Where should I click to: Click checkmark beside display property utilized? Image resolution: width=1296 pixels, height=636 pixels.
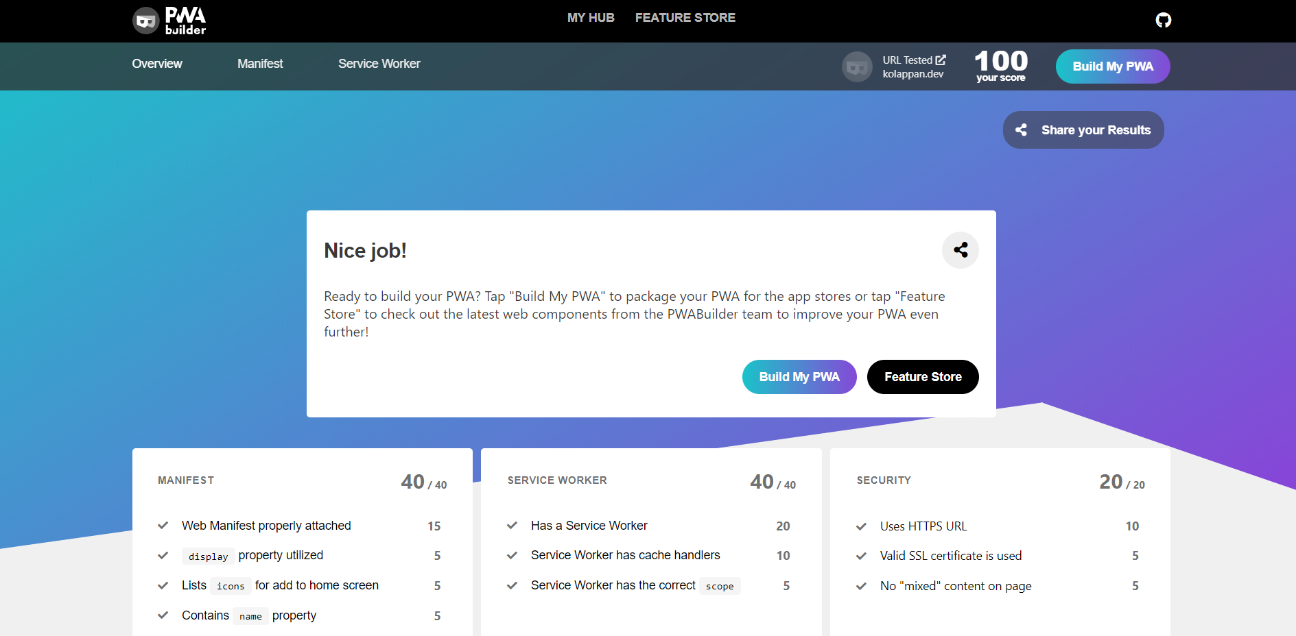coord(163,555)
